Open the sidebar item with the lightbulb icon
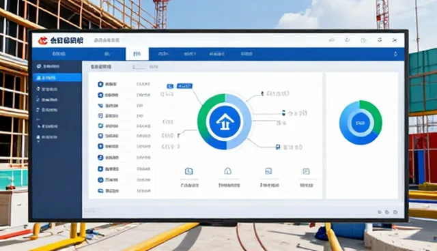The image size is (437, 251). [x=47, y=89]
